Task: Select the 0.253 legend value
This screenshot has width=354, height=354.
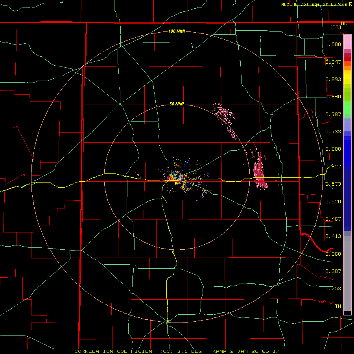Action: (x=333, y=289)
